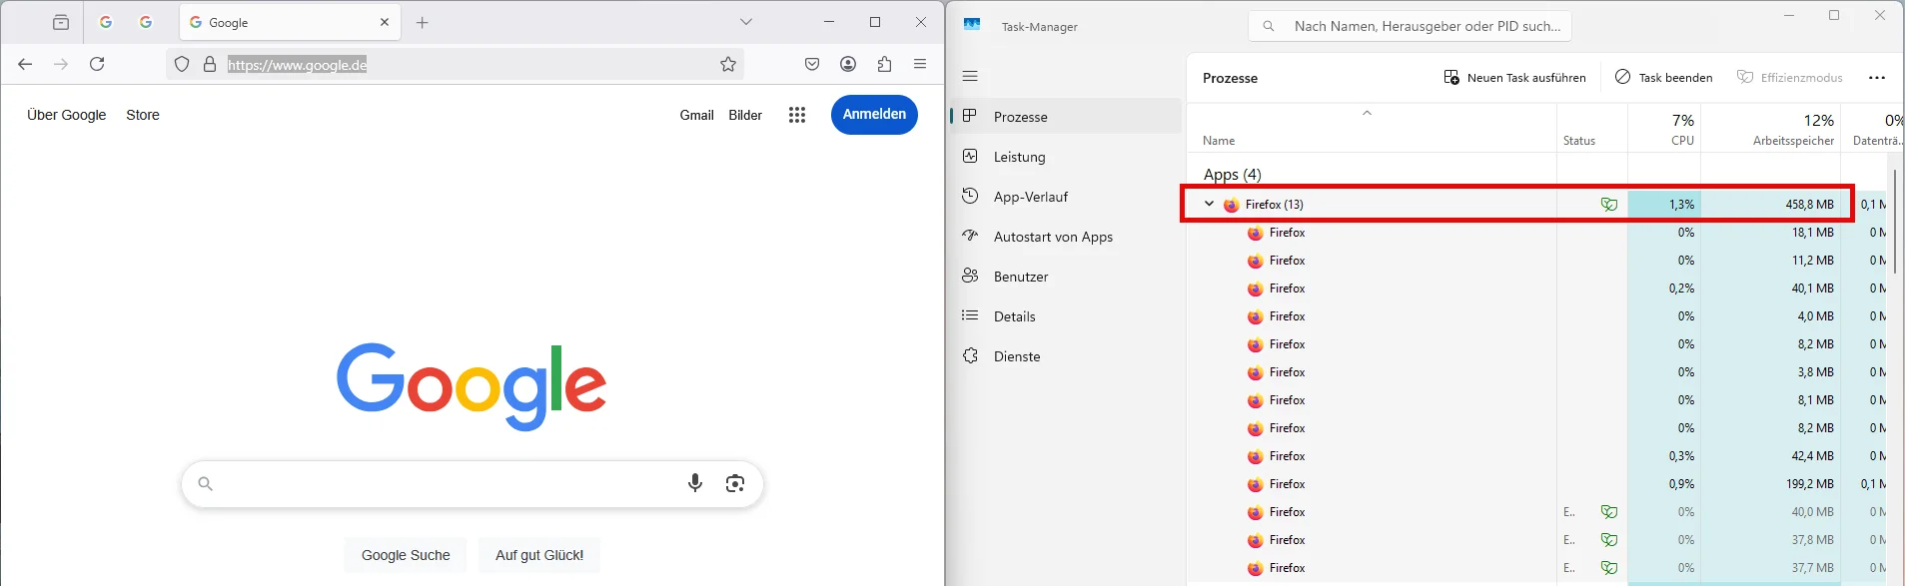The image size is (1905, 586).
Task: Click the leaf icon on the 37,7 MB row
Action: click(1608, 568)
